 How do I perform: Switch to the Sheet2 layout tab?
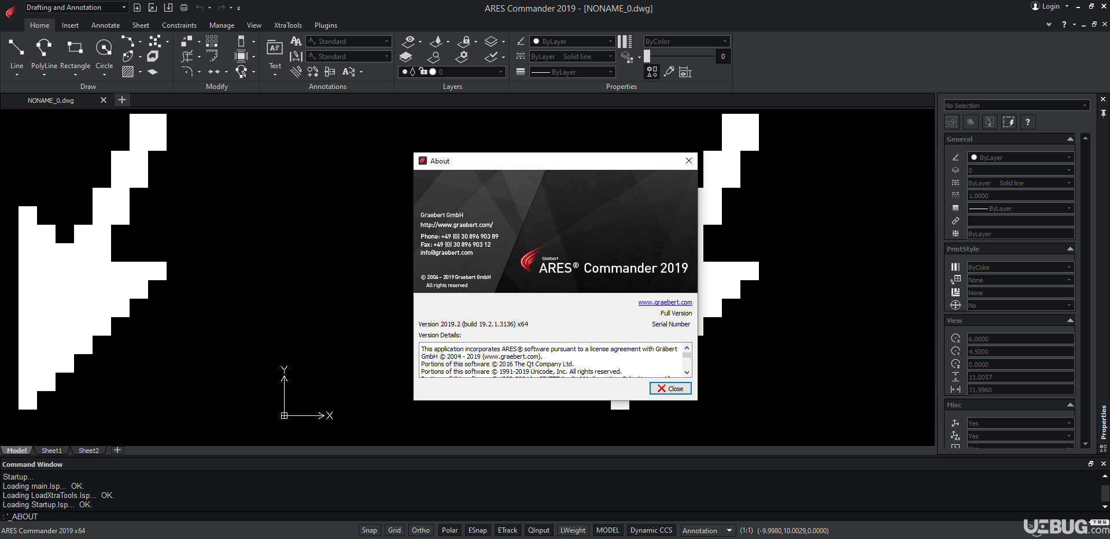tap(88, 451)
